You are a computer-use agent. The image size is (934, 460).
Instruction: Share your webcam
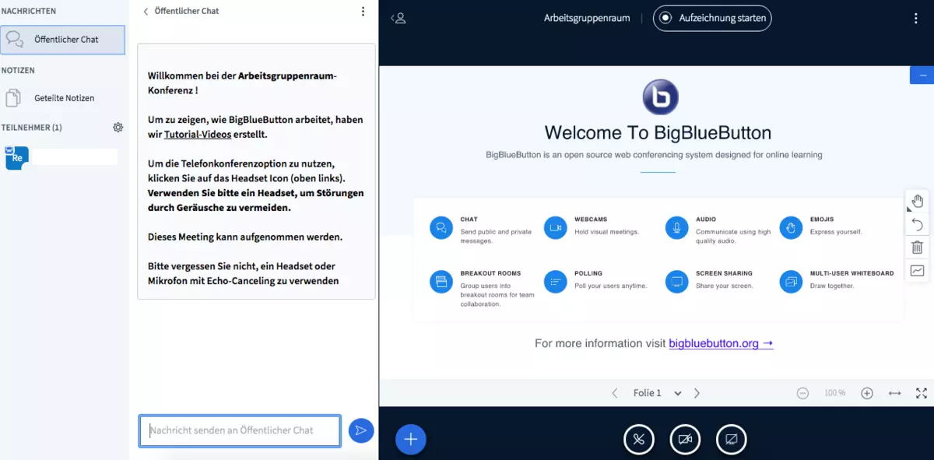point(685,439)
